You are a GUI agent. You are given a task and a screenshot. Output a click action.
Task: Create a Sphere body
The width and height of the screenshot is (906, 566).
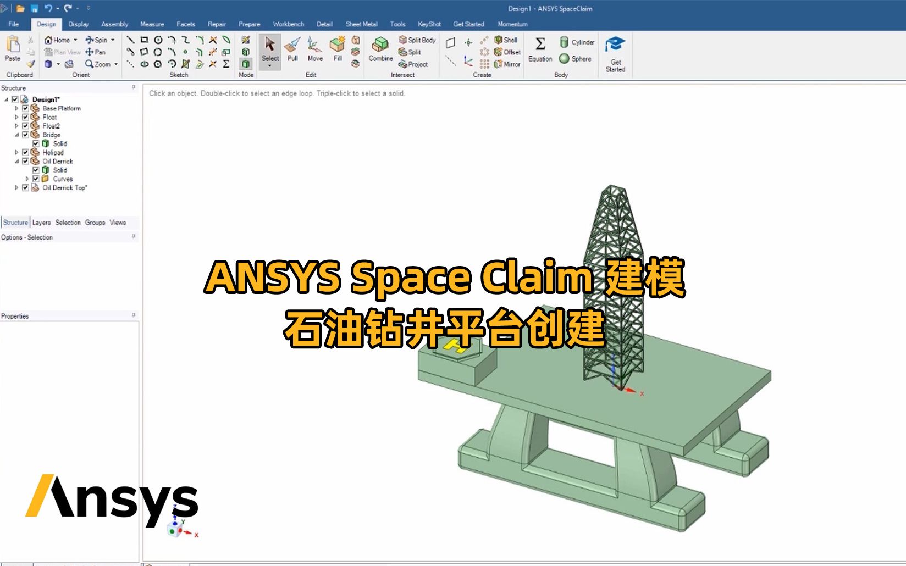pyautogui.click(x=575, y=59)
